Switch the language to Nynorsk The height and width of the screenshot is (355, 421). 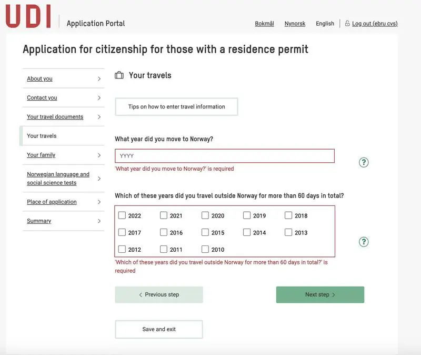(x=295, y=24)
